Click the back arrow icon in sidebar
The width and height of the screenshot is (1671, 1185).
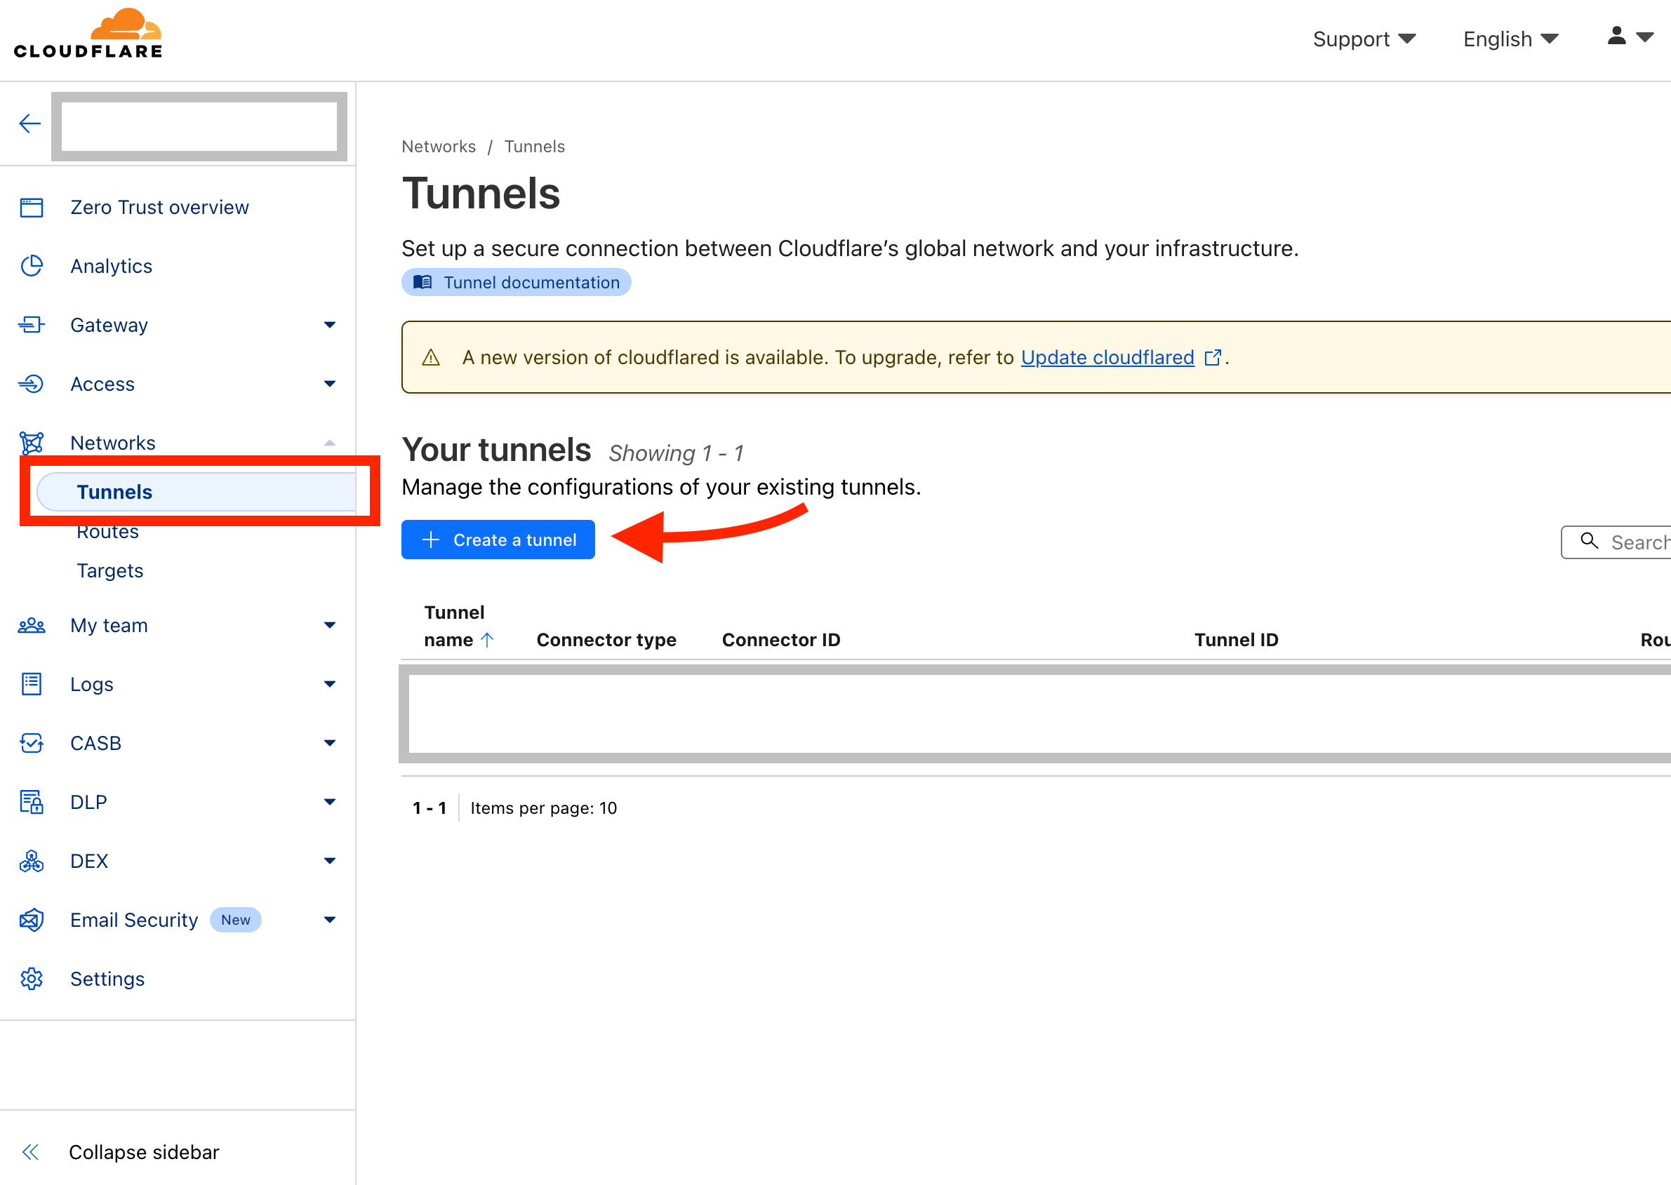click(29, 123)
